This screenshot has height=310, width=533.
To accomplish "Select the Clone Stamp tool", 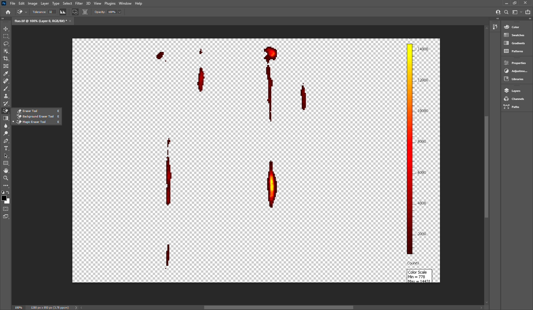I will (6, 96).
